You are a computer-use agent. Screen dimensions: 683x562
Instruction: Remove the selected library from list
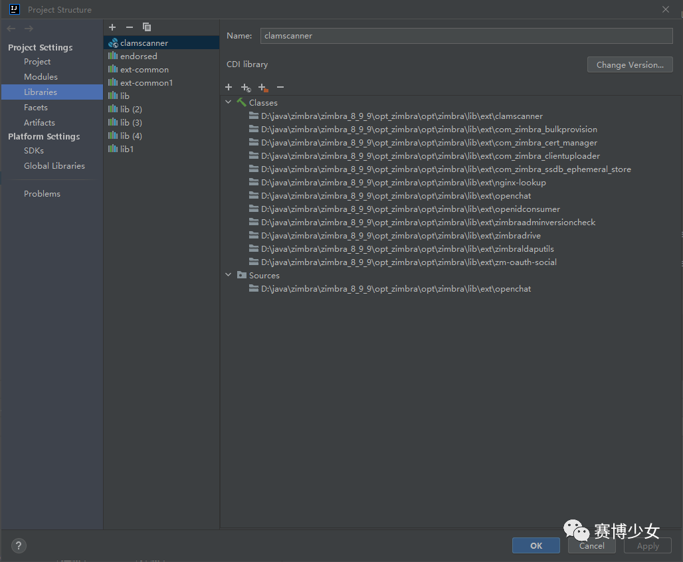tap(130, 27)
